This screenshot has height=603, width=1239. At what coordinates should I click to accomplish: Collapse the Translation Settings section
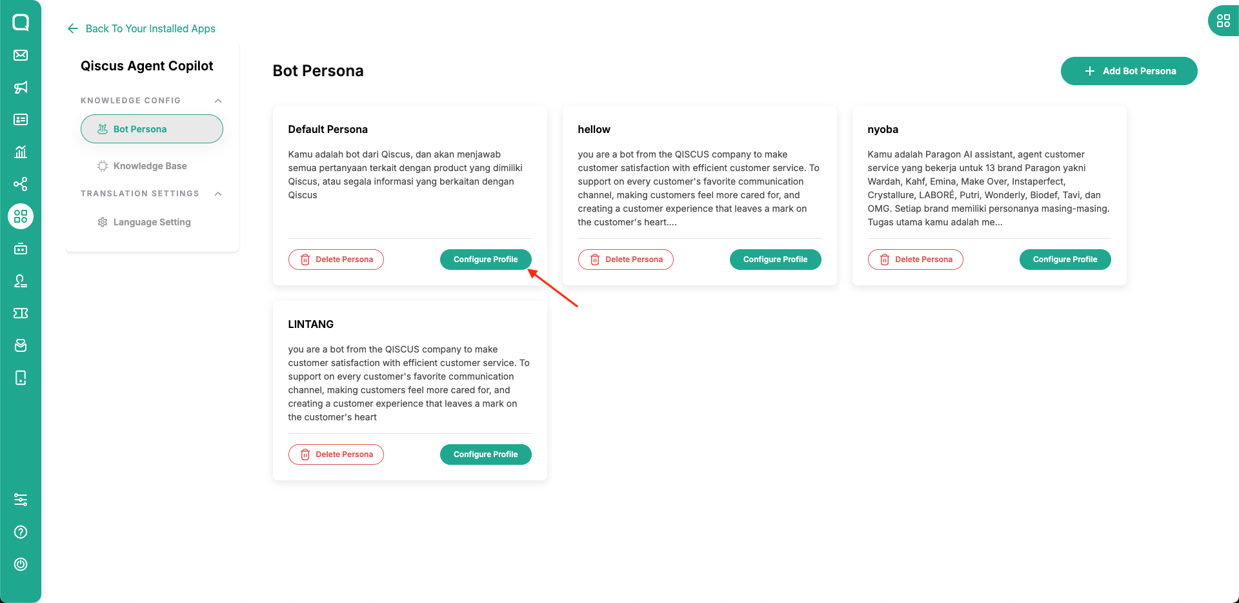[x=218, y=194]
